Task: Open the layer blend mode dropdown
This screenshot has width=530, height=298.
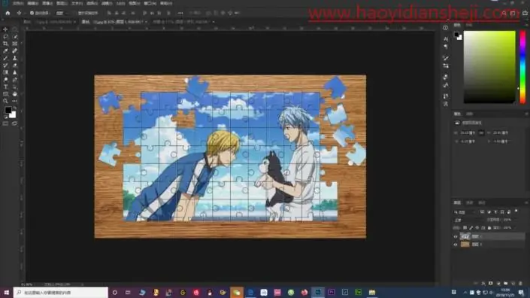Action: click(x=468, y=220)
